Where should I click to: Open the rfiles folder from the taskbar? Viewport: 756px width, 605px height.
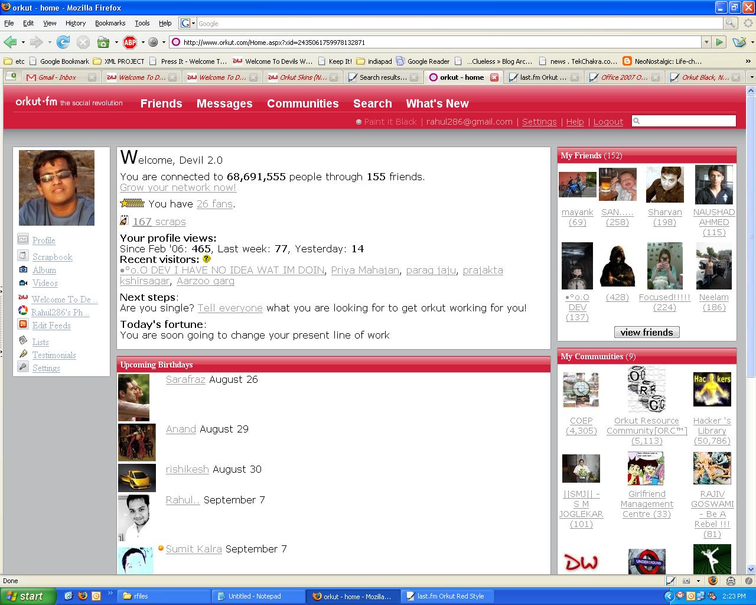(x=164, y=596)
